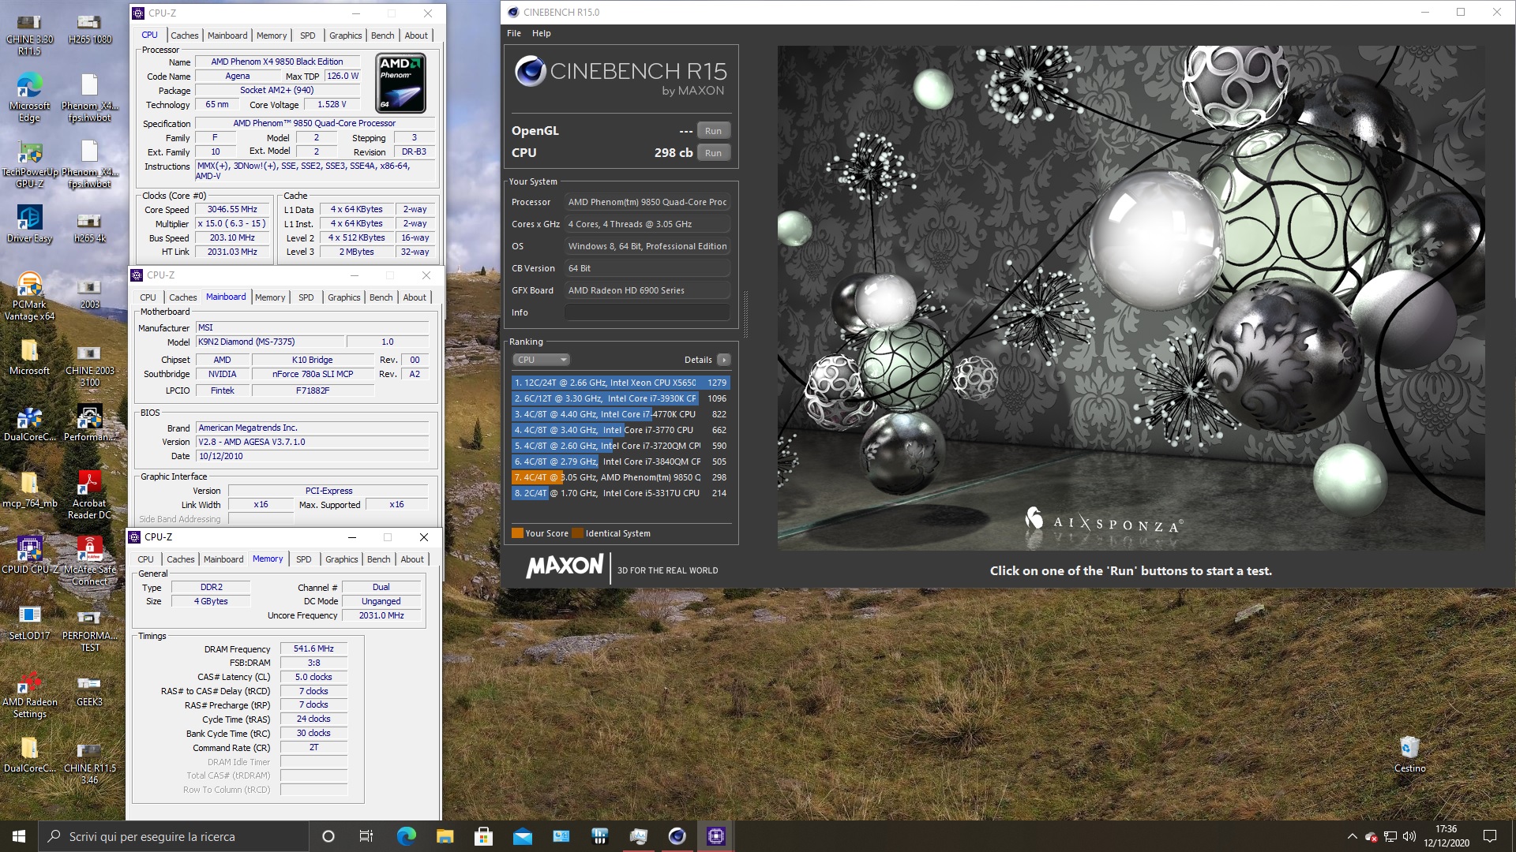Open Task View on the taskbar
Viewport: 1516px width, 852px height.
pyautogui.click(x=366, y=836)
